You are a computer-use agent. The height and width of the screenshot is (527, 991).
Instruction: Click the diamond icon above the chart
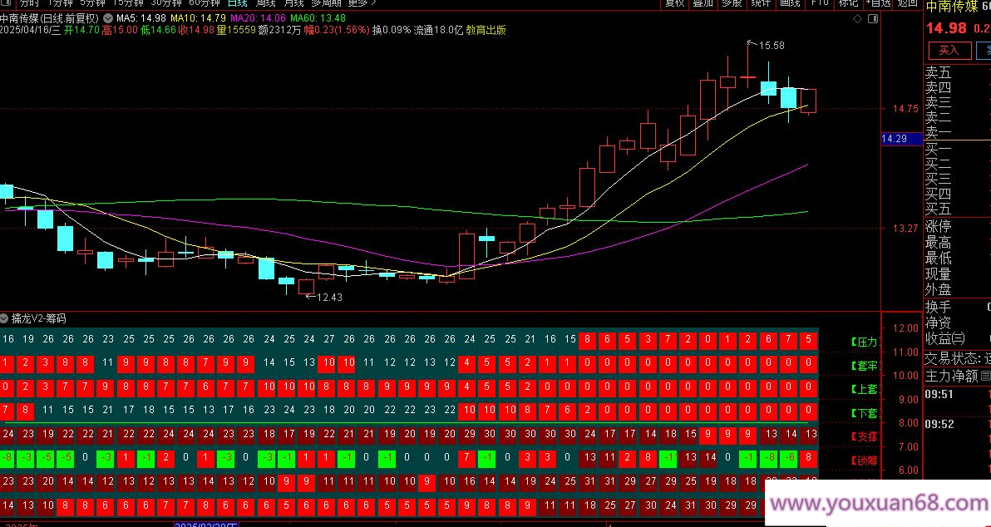[x=857, y=17]
